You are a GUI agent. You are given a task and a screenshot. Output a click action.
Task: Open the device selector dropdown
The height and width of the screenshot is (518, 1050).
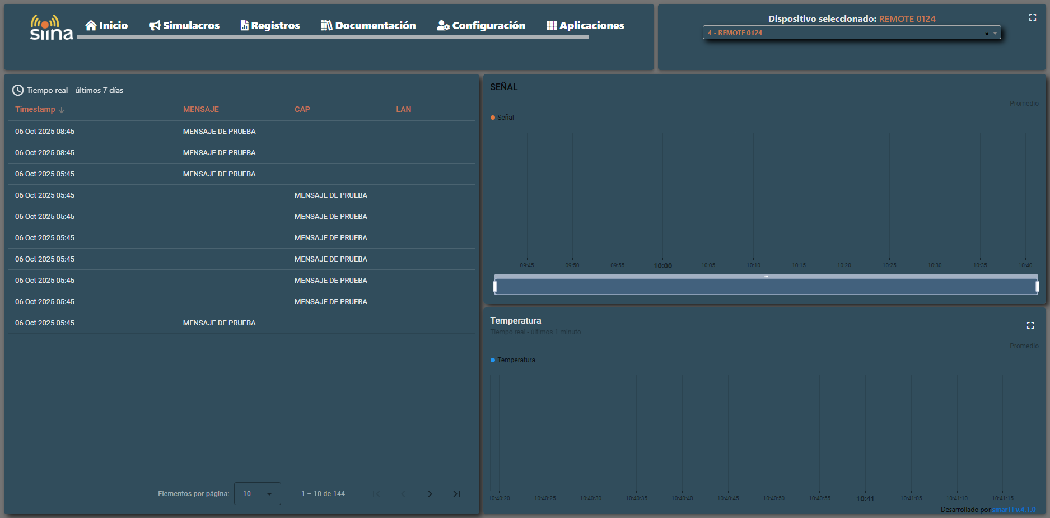[x=995, y=33]
